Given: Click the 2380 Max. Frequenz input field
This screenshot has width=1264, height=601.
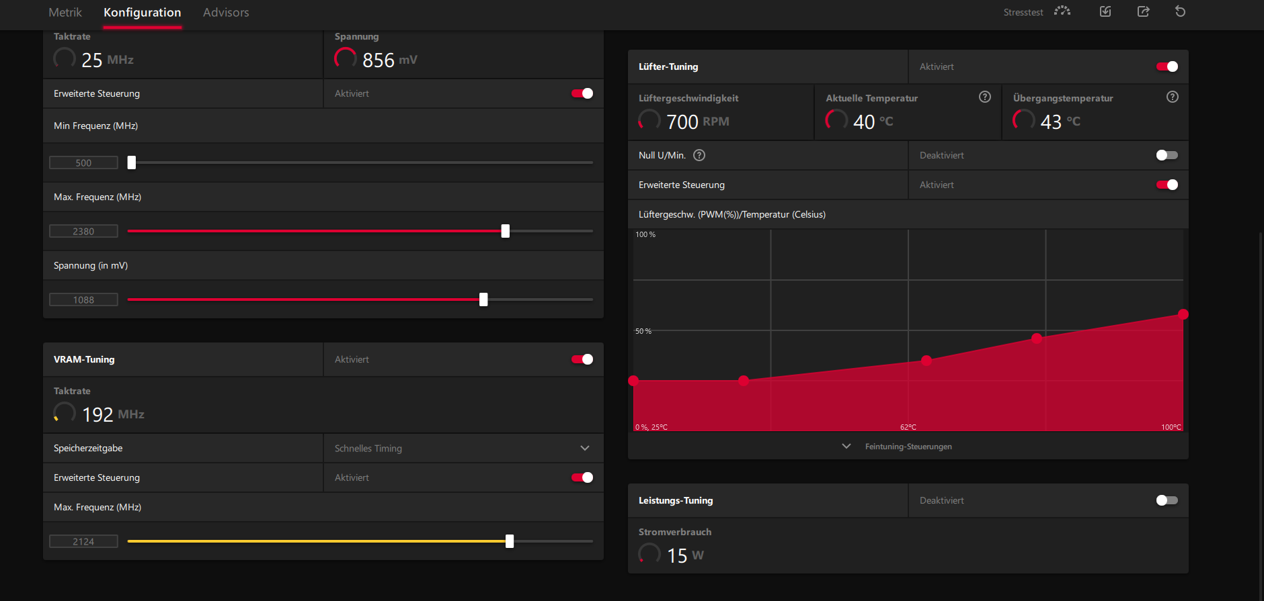Looking at the screenshot, I should pos(83,231).
